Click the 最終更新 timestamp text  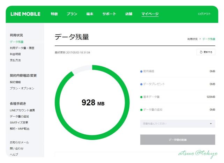[x=73, y=53]
